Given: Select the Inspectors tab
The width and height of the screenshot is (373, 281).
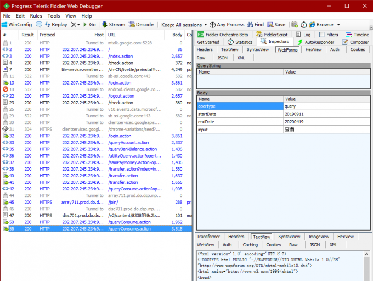Looking at the screenshot, I should pyautogui.click(x=274, y=41).
